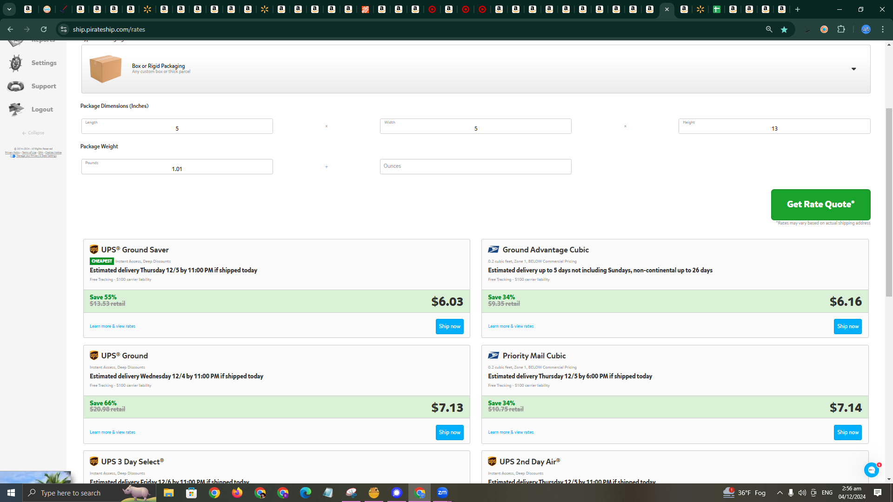Open the Chrome three-dot menu

(x=883, y=29)
